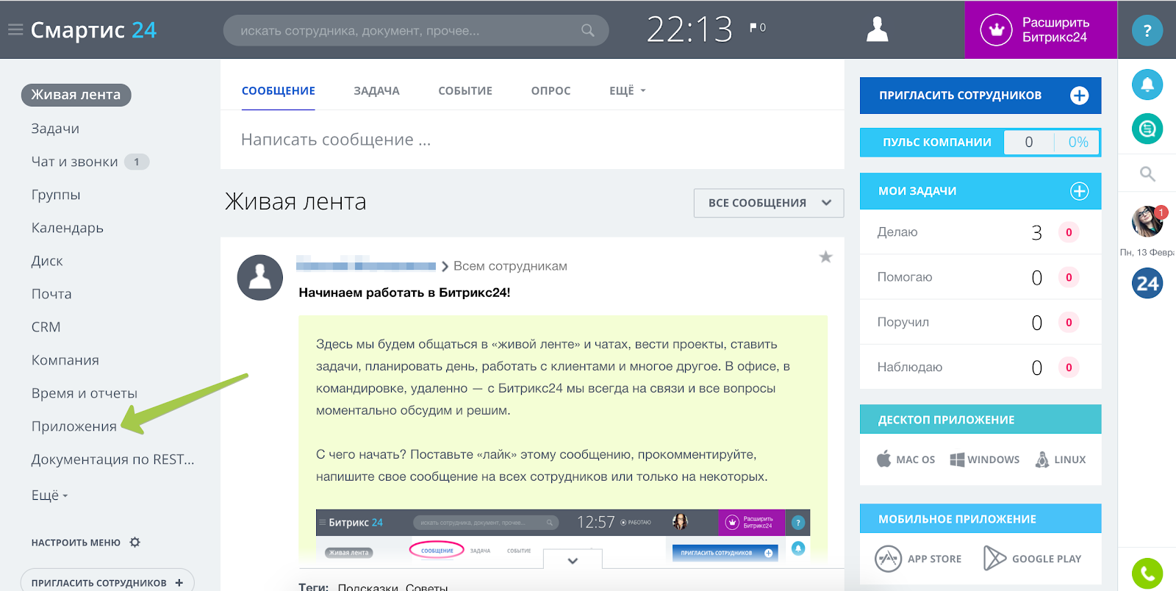The image size is (1176, 591).
Task: Switch to the Задача tab
Action: click(376, 91)
